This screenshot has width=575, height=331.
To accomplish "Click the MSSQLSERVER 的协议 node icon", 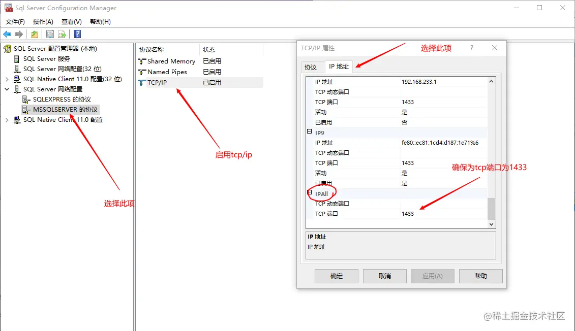I will pyautogui.click(x=26, y=110).
